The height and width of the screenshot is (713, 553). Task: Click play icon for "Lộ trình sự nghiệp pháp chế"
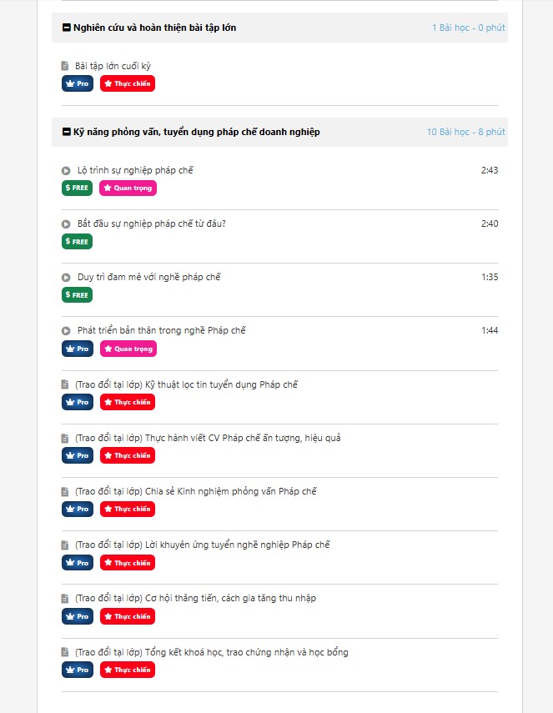click(66, 171)
